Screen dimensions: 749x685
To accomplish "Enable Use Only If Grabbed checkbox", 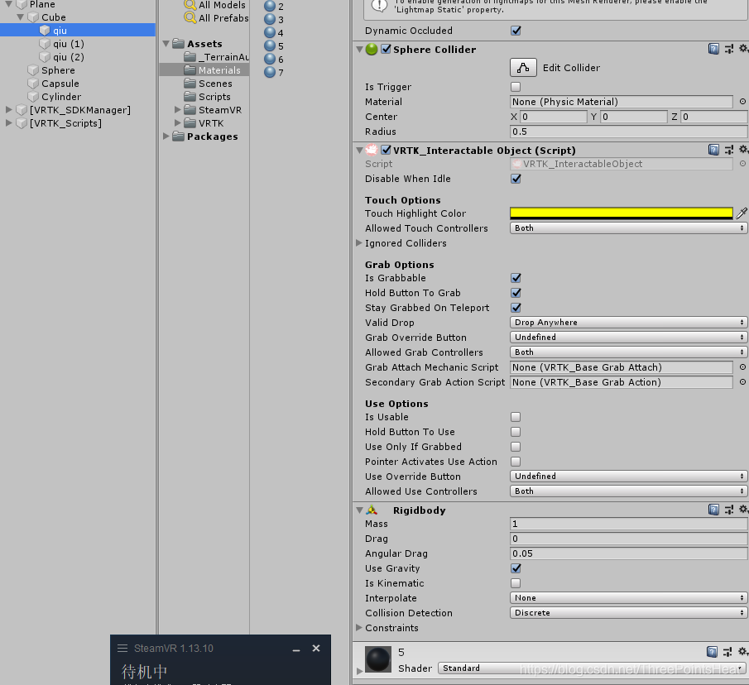I will (516, 446).
